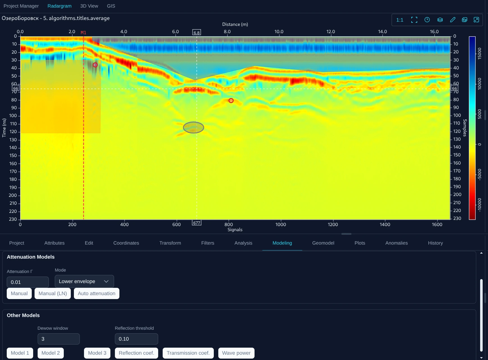This screenshot has height=360, width=488.
Task: Take a radargram snapshot image
Action: [464, 20]
